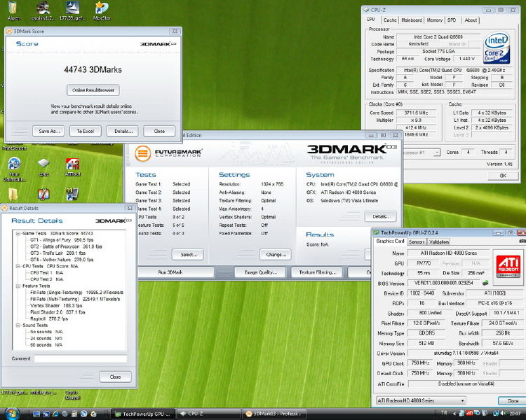Open the crysis.v1.2 desktop icon

pyautogui.click(x=43, y=10)
